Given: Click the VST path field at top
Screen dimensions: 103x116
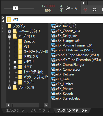Looking at the screenshot, I should pyautogui.click(x=55, y=20).
